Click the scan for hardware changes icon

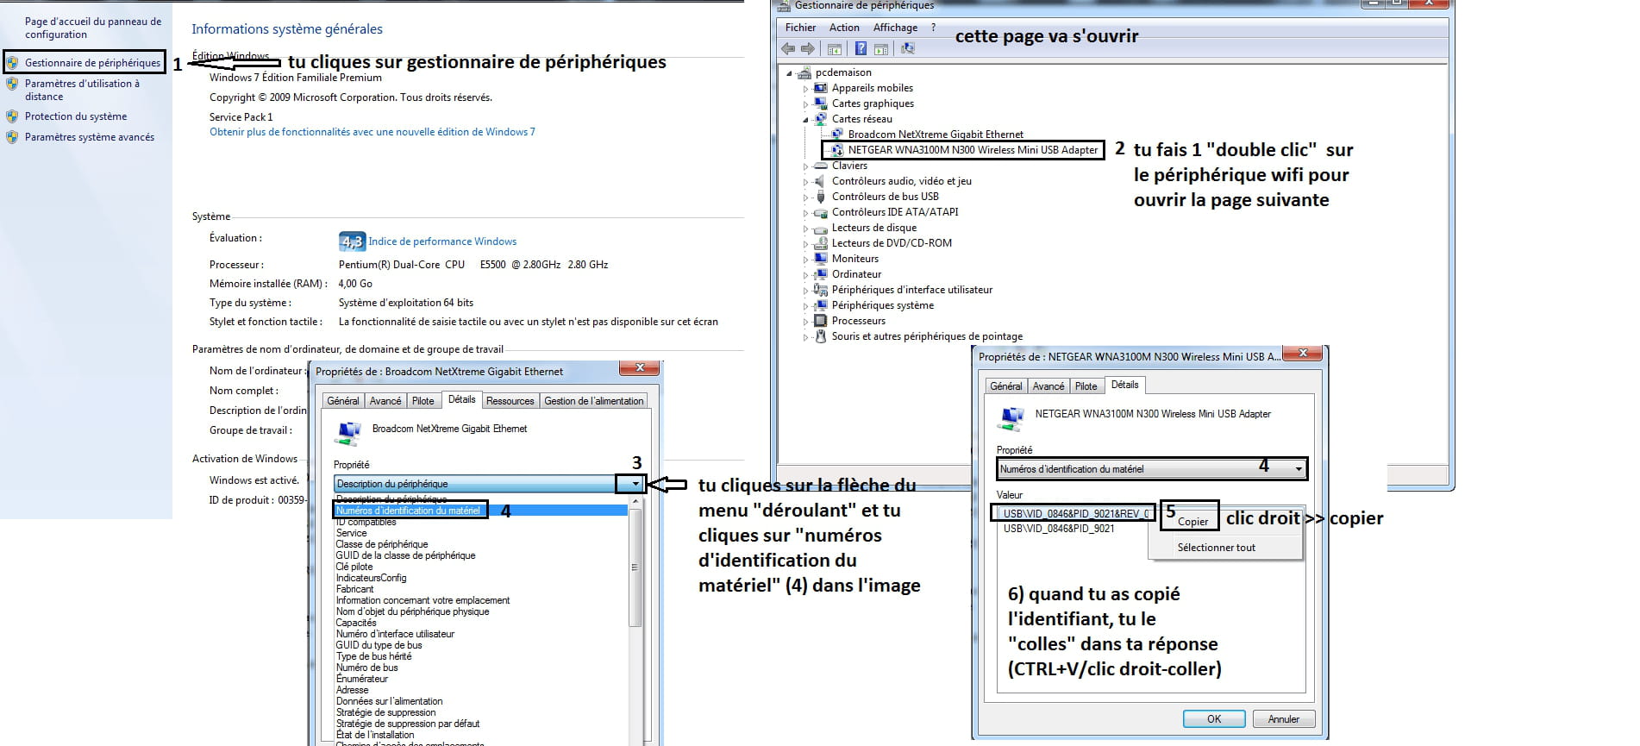pos(908,49)
